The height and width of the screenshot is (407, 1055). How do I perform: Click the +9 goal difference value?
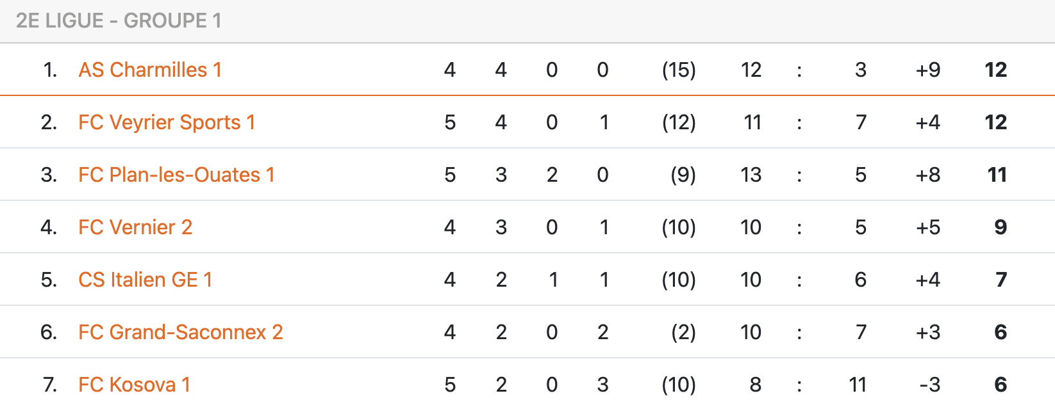(x=927, y=70)
